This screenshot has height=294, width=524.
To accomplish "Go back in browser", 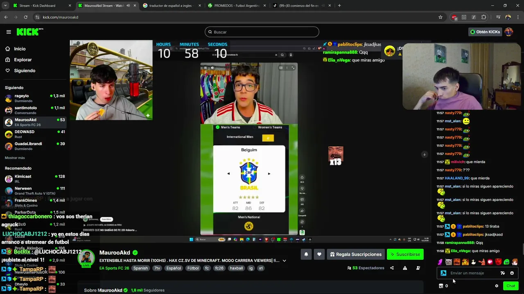I will 6,17.
